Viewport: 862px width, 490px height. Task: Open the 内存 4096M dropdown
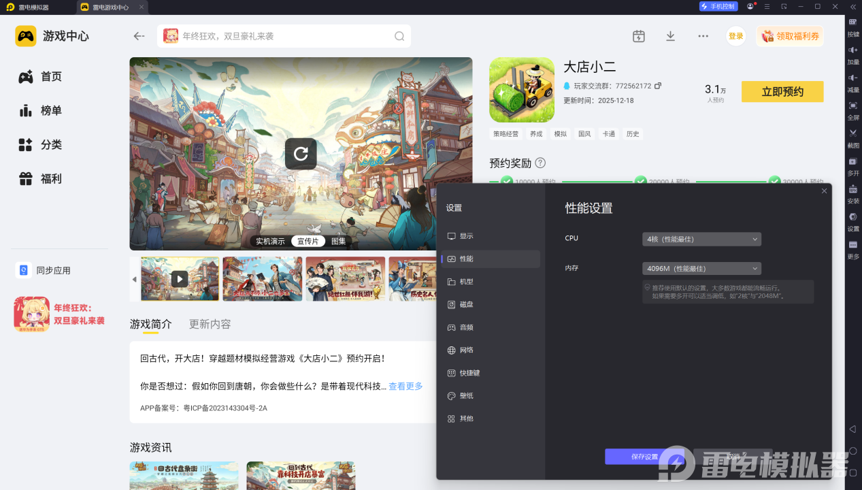pyautogui.click(x=701, y=269)
